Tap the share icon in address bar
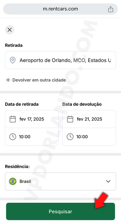 coord(110,9)
